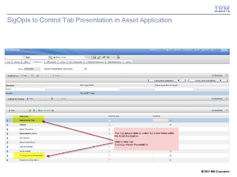237x177 pixels.
Task: Toggle Grant Access for Relationship Tab
Action: pos(109,121)
